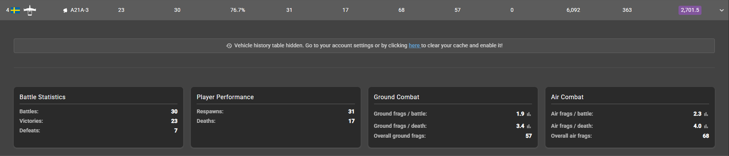
Task: Select the Battle Statistics card header
Action: [42, 97]
